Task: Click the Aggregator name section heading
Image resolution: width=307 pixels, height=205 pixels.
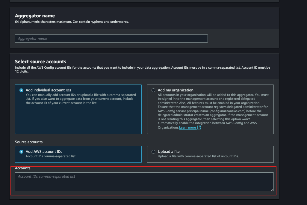Action: coord(35,16)
